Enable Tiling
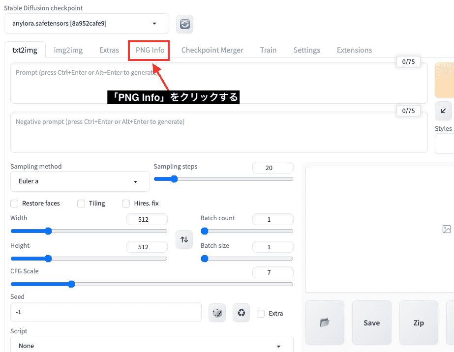The height and width of the screenshot is (352, 454). coord(81,203)
